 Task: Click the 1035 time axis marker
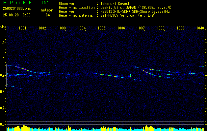tap(101, 28)
